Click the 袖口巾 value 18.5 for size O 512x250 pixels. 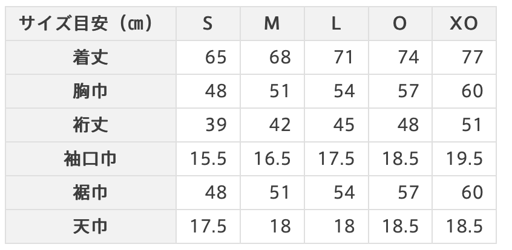click(401, 159)
